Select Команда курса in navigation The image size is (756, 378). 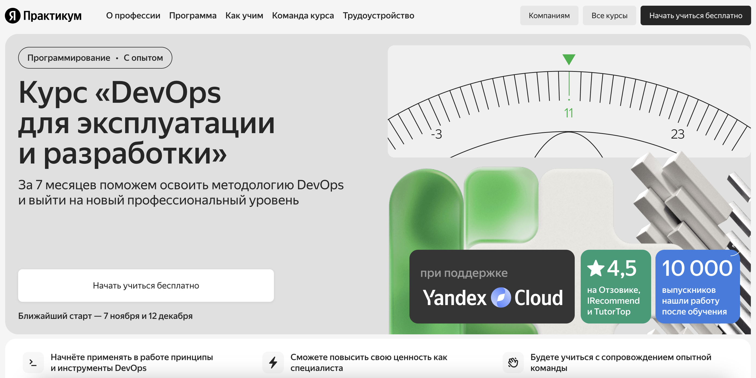pyautogui.click(x=303, y=15)
